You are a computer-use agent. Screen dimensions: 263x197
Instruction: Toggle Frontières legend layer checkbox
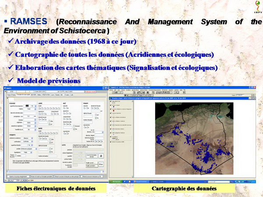click(111, 137)
